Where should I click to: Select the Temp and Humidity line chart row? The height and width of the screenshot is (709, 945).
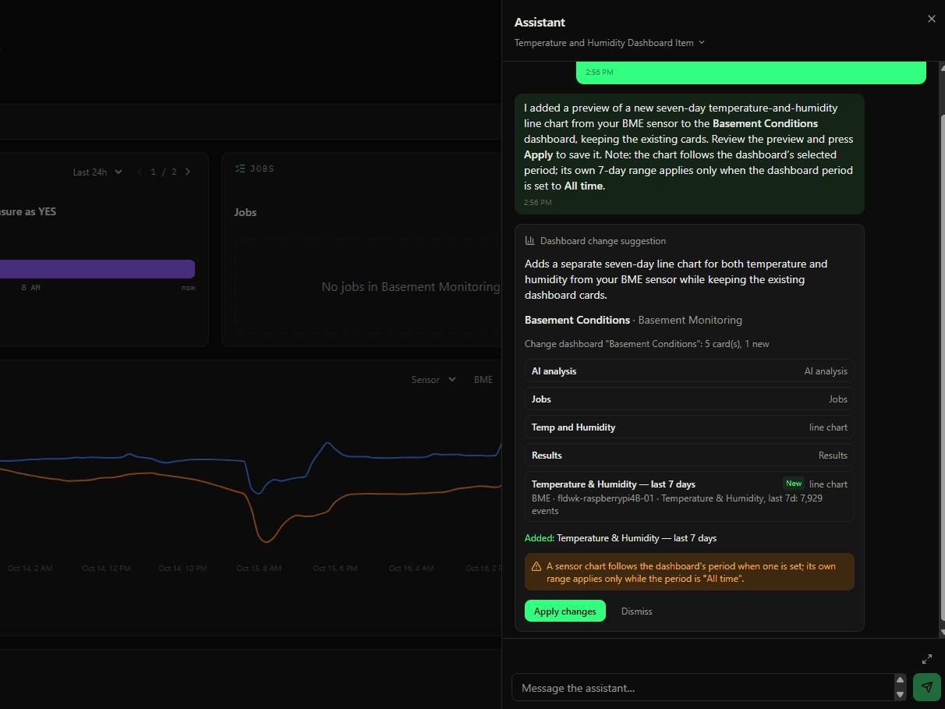[x=689, y=427]
